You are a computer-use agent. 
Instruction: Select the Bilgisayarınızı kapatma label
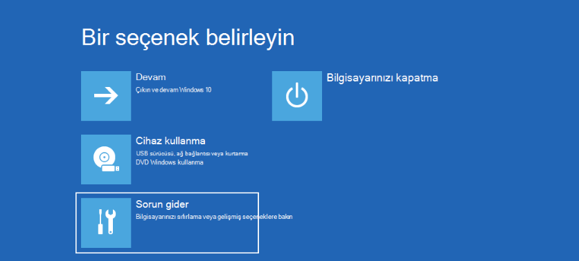[x=382, y=78]
